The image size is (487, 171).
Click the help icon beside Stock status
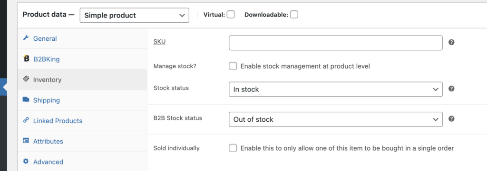452,89
